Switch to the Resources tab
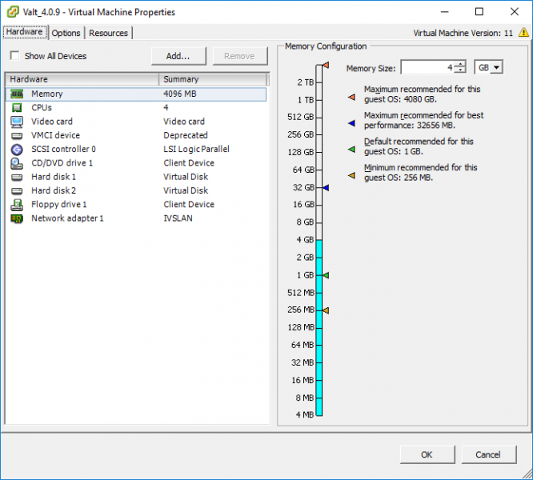The image size is (533, 480). [x=108, y=33]
